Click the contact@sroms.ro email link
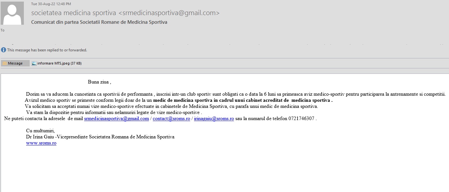449x192 pixels. pyautogui.click(x=171, y=118)
